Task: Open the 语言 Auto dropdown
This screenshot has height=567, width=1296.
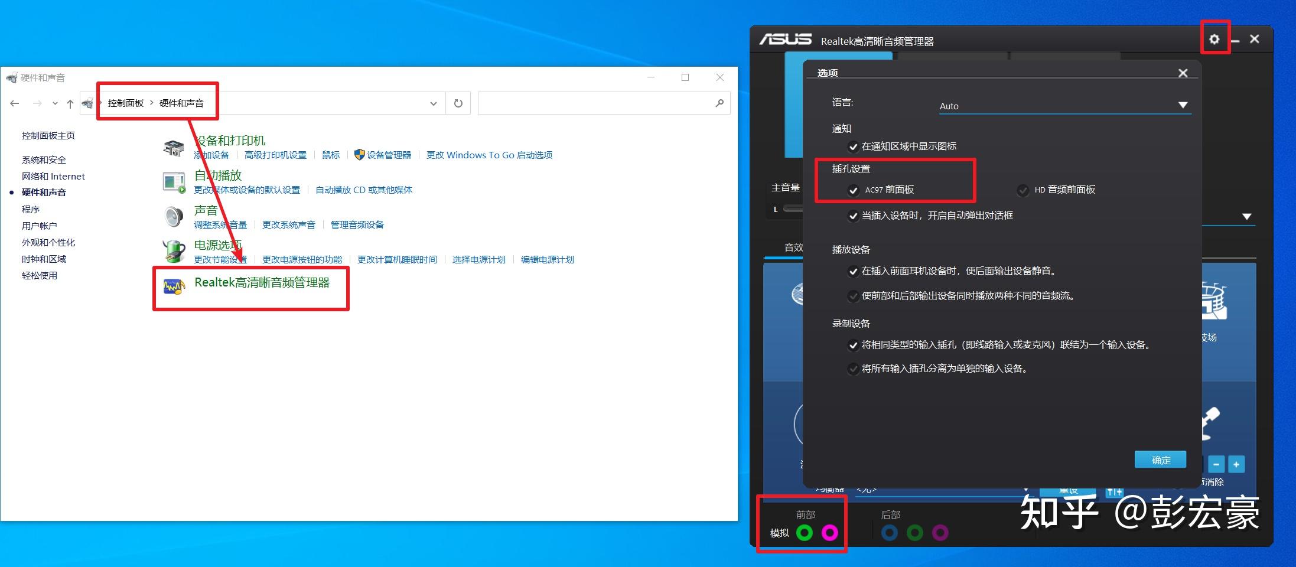Action: click(1065, 106)
